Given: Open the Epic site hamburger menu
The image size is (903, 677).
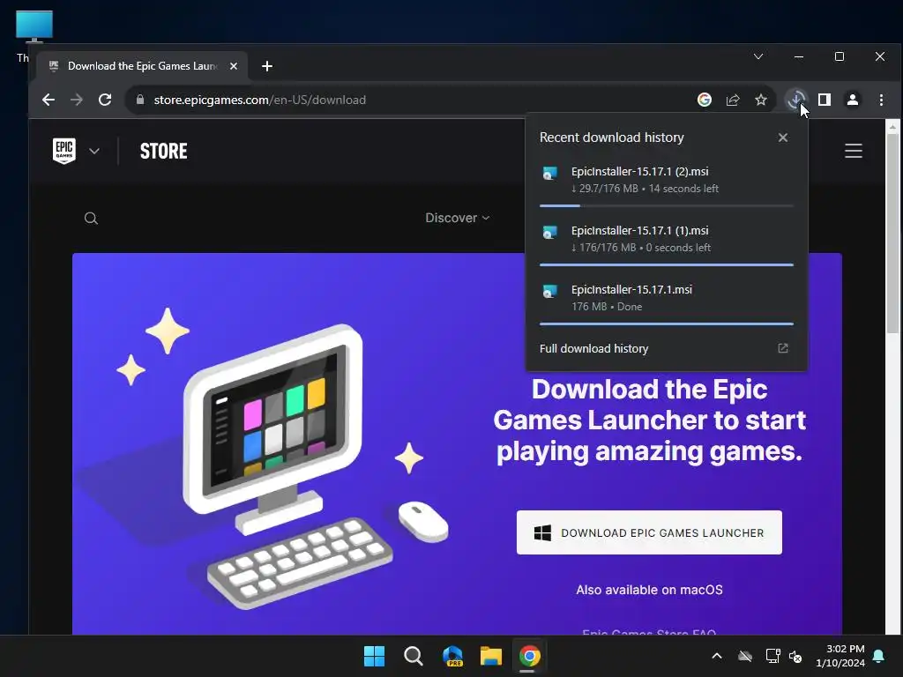Looking at the screenshot, I should [854, 151].
